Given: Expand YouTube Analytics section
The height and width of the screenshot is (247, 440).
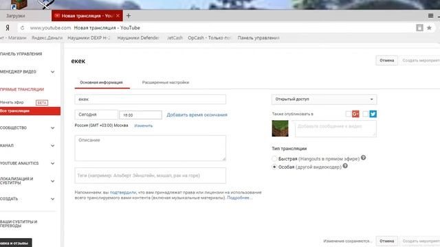Looking at the screenshot, I should [x=52, y=163].
